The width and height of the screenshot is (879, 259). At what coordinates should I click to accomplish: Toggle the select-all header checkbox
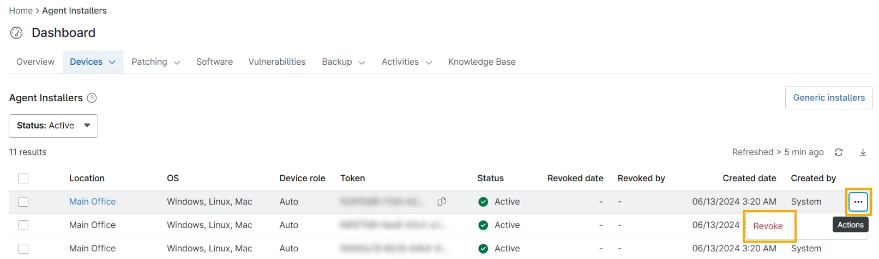pyautogui.click(x=23, y=178)
